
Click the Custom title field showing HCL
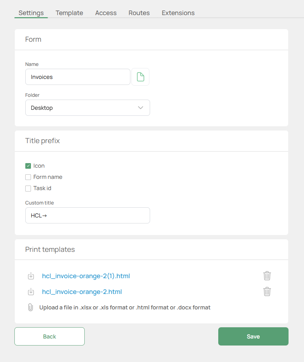(88, 215)
